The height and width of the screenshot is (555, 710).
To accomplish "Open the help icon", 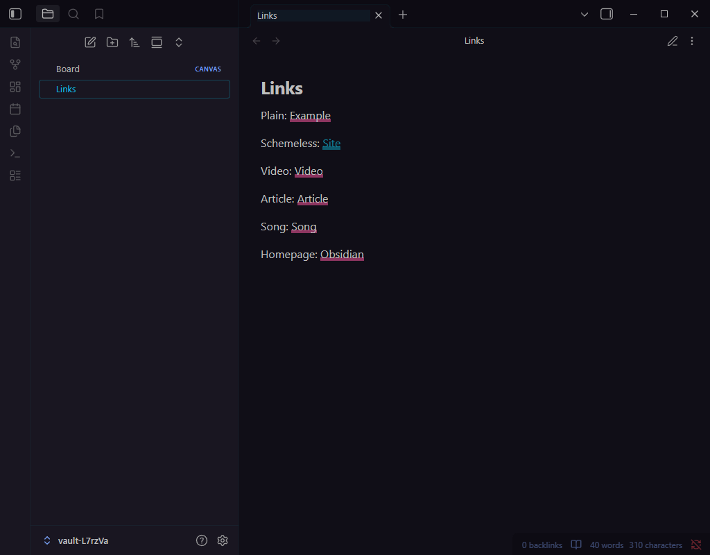I will point(202,540).
